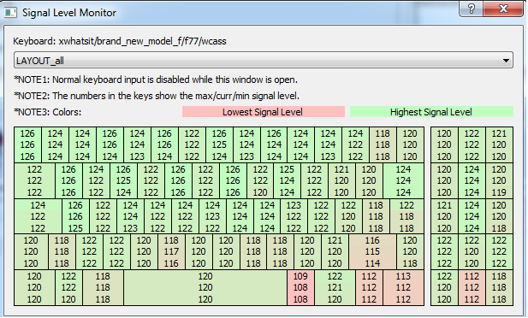The width and height of the screenshot is (528, 318).
Task: Select the LAYOUT_all combo box text
Action: click(40, 61)
